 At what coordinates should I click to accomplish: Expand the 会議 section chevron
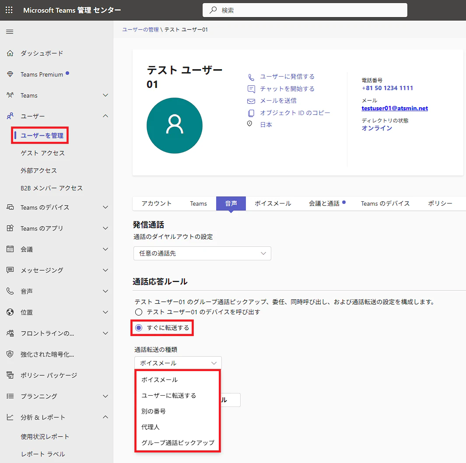(x=105, y=249)
